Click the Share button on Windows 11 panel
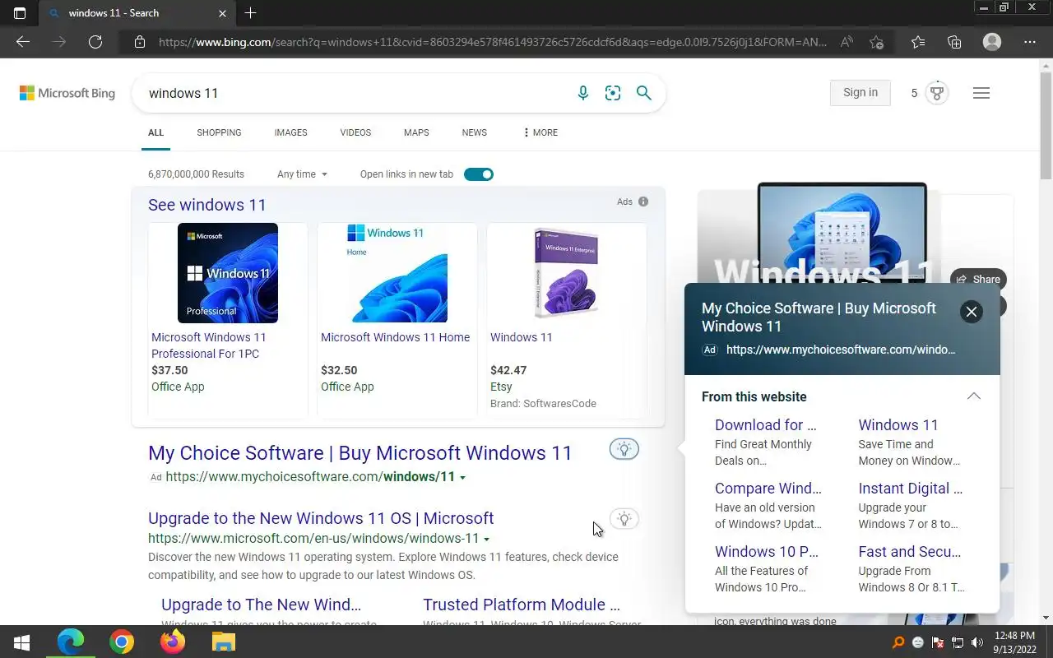 978,280
